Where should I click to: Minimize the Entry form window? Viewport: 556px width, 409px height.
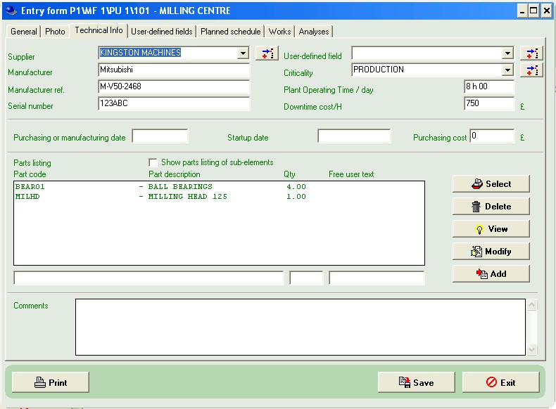(x=522, y=11)
